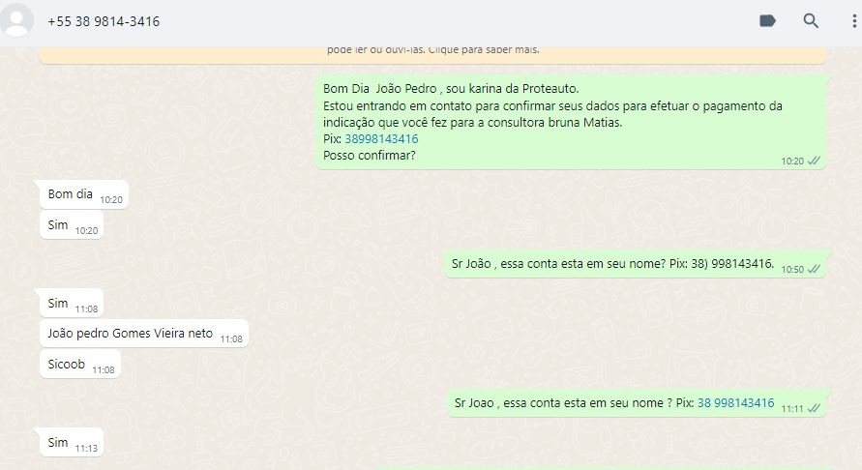Click the 'Sicoob' received message bubble
Viewport: 862px width, 470px height.
click(x=68, y=365)
